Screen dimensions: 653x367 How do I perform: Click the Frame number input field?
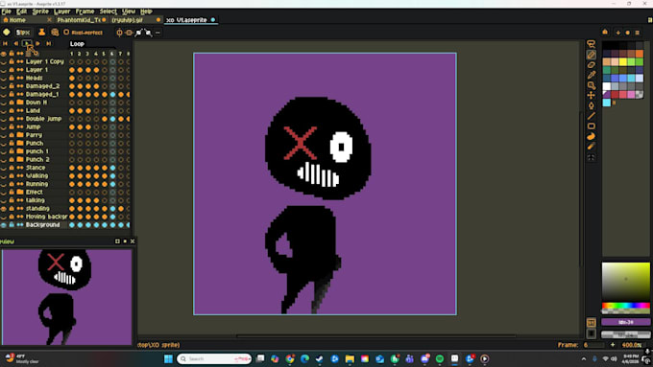tap(593, 345)
